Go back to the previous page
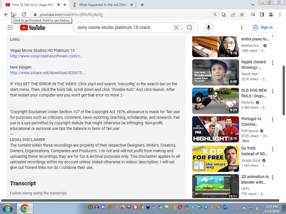The width and height of the screenshot is (286, 214). pyautogui.click(x=6, y=14)
